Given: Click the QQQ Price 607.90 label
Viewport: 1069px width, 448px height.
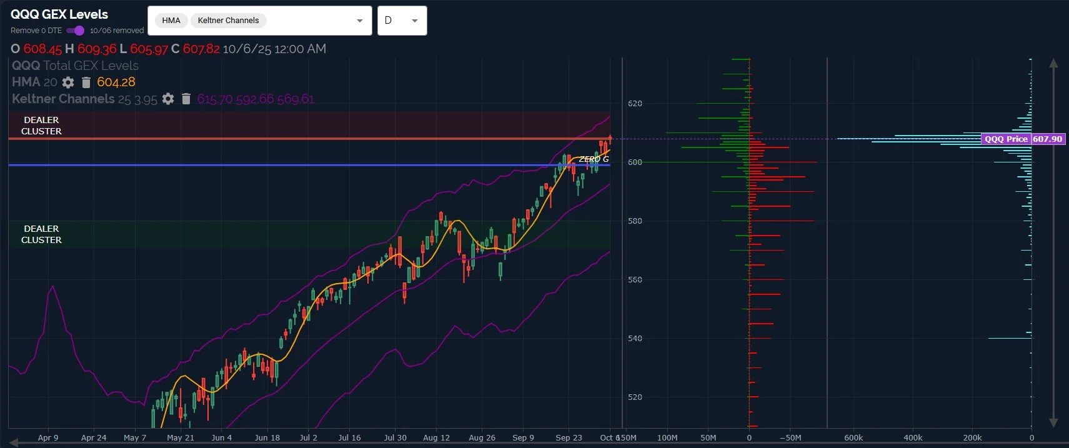Looking at the screenshot, I should pos(1023,139).
